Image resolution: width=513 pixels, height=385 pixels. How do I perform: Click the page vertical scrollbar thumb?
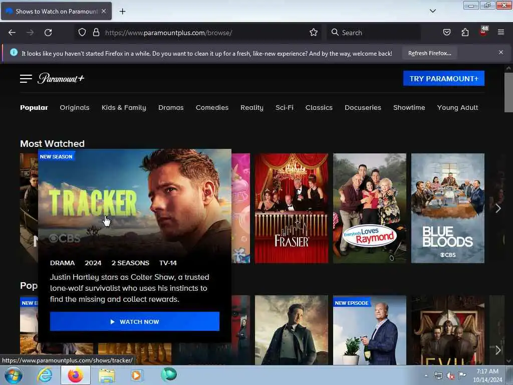(x=508, y=92)
